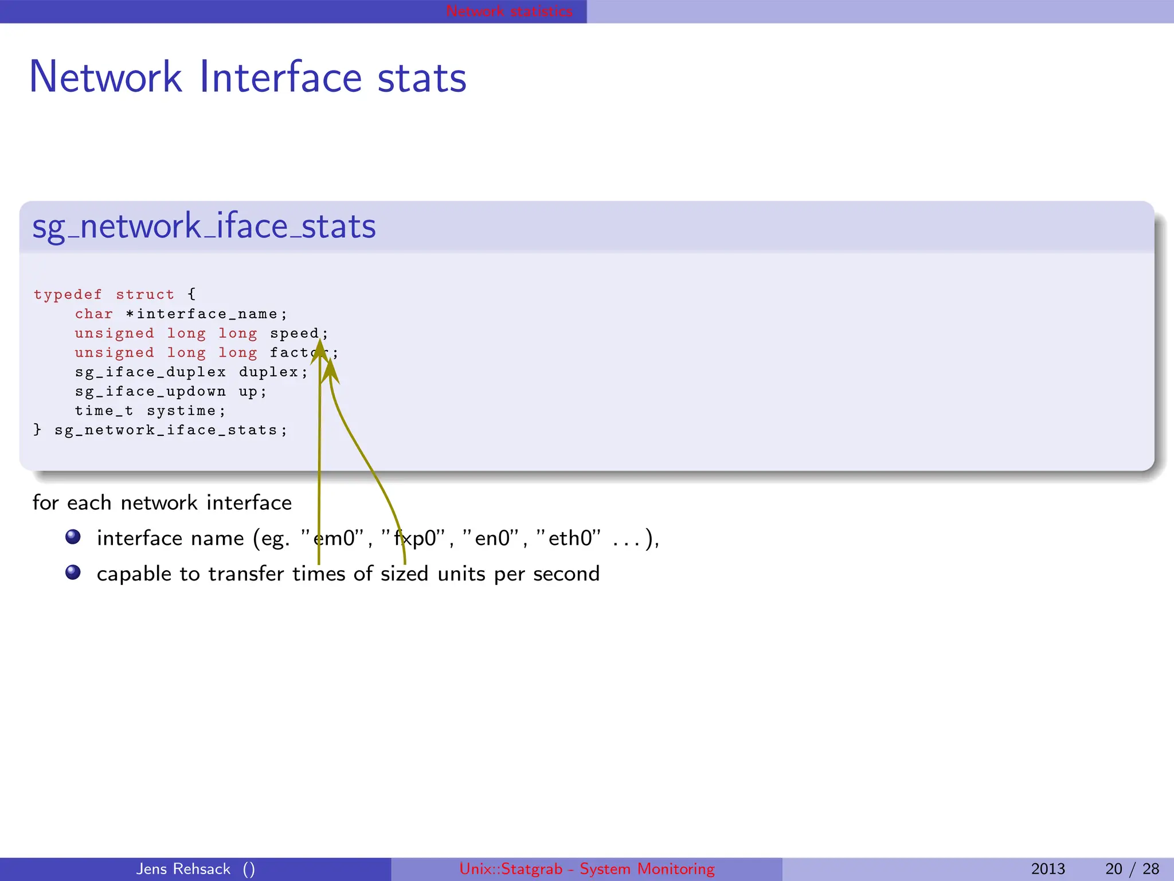
Task: Click the code line 'sg_iface_updown up;'
Action: coord(171,392)
